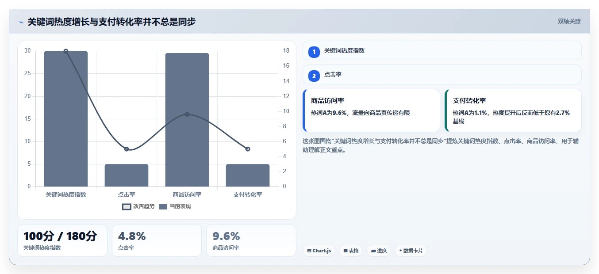The width and height of the screenshot is (599, 274).
Task: Click the Chart.js tag
Action: [319, 251]
